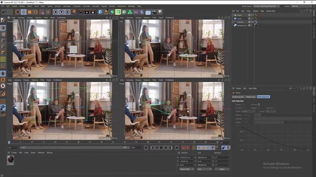Open the Create menu

tap(14, 6)
